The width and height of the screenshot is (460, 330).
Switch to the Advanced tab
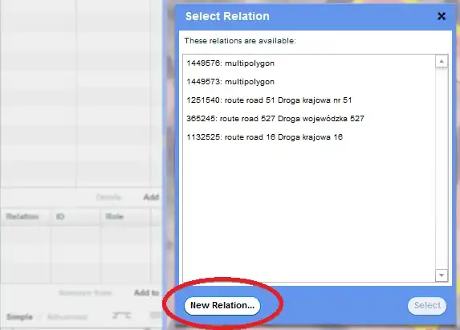pos(67,317)
